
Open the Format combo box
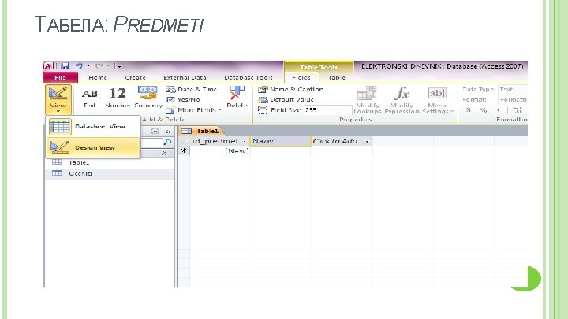(x=513, y=99)
